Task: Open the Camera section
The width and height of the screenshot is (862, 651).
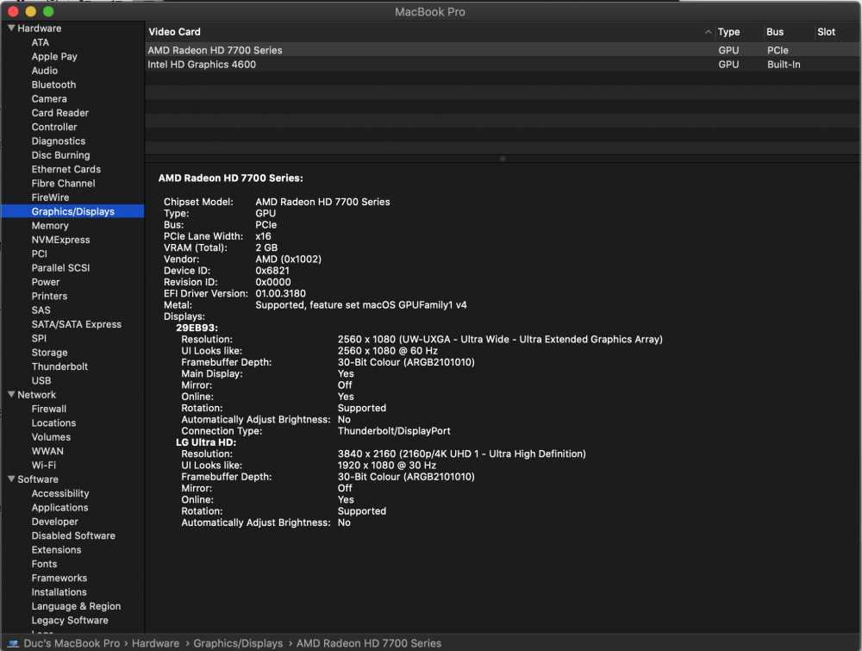Action: pyautogui.click(x=49, y=98)
